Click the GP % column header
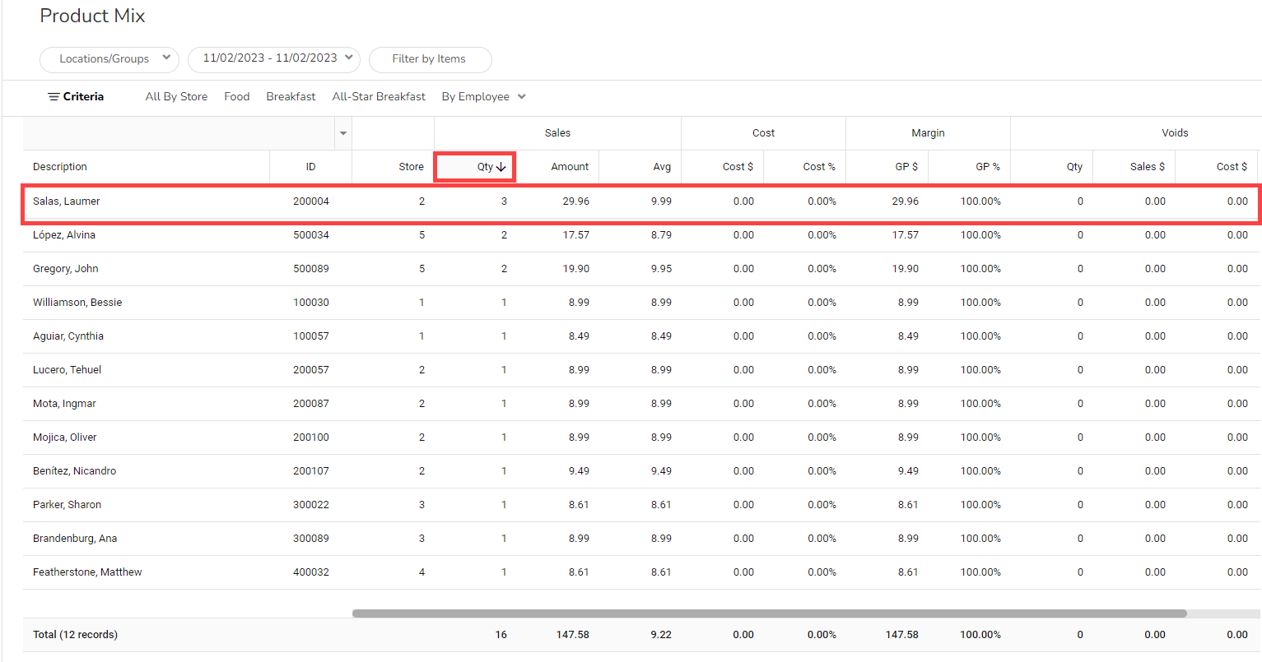 [988, 167]
